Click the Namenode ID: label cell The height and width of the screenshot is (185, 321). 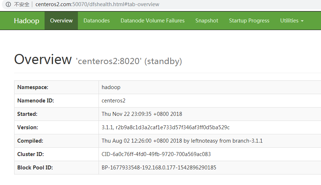click(x=57, y=101)
